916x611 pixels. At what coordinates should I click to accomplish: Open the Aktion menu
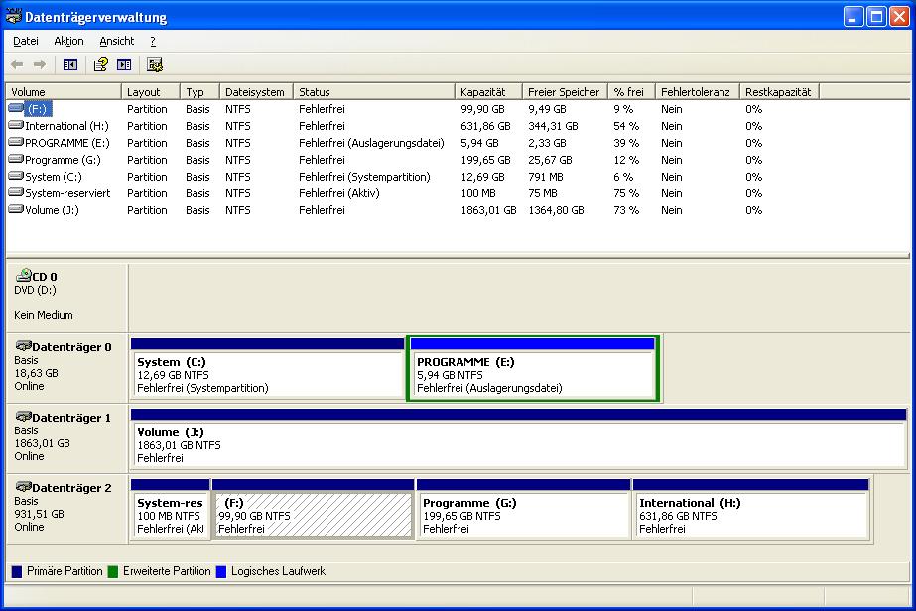pyautogui.click(x=68, y=41)
